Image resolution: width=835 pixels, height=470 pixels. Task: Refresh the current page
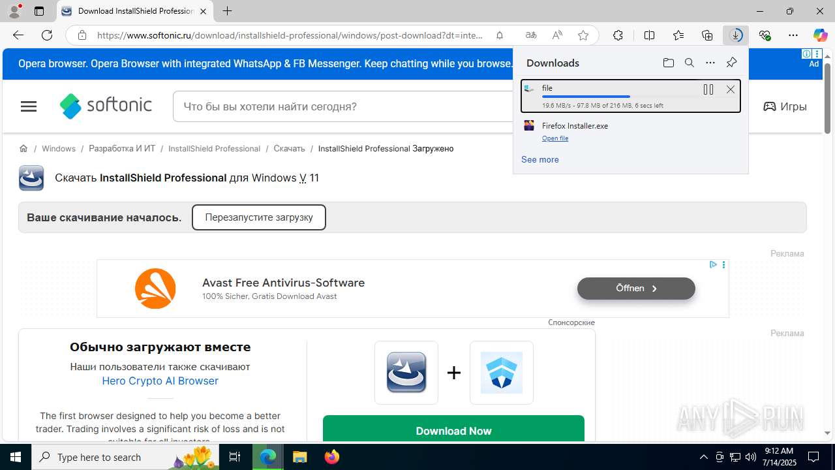(47, 35)
